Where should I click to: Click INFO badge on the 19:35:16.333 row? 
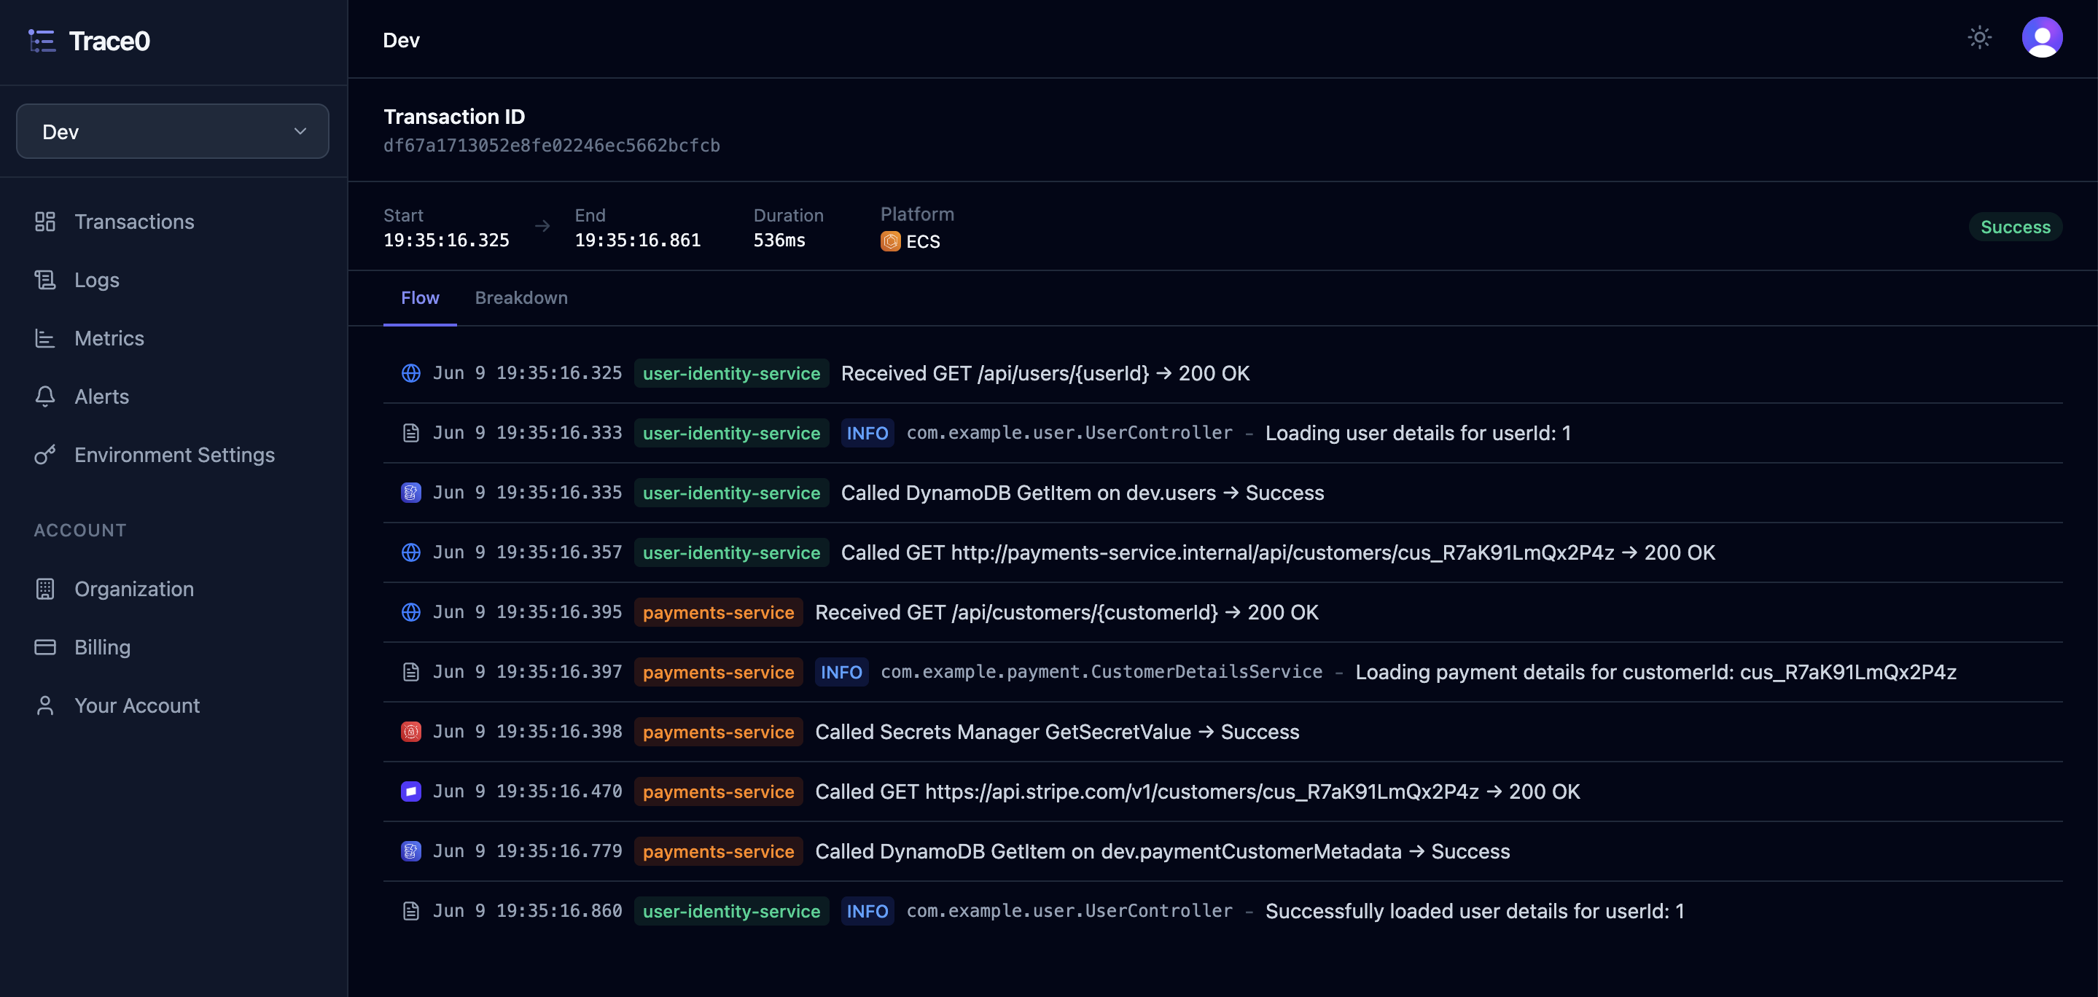(867, 434)
